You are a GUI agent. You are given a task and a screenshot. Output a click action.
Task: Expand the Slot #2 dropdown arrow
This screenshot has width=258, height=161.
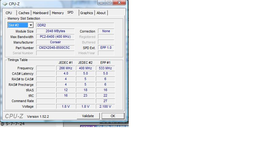click(31, 25)
